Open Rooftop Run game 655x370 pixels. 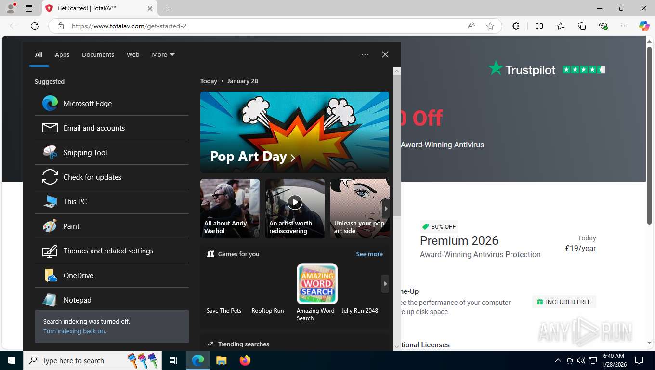268,310
